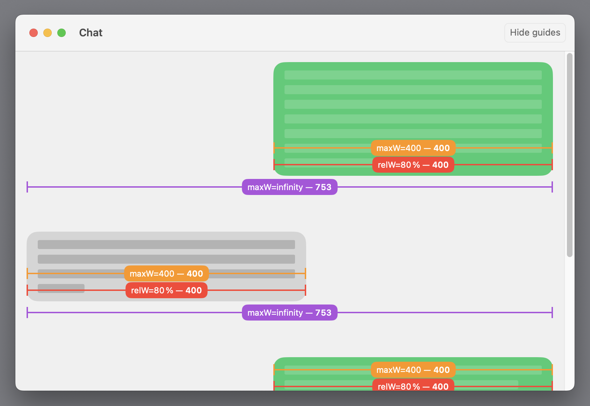Click the vertical scrollbar thumb
The width and height of the screenshot is (590, 406).
pos(569,155)
